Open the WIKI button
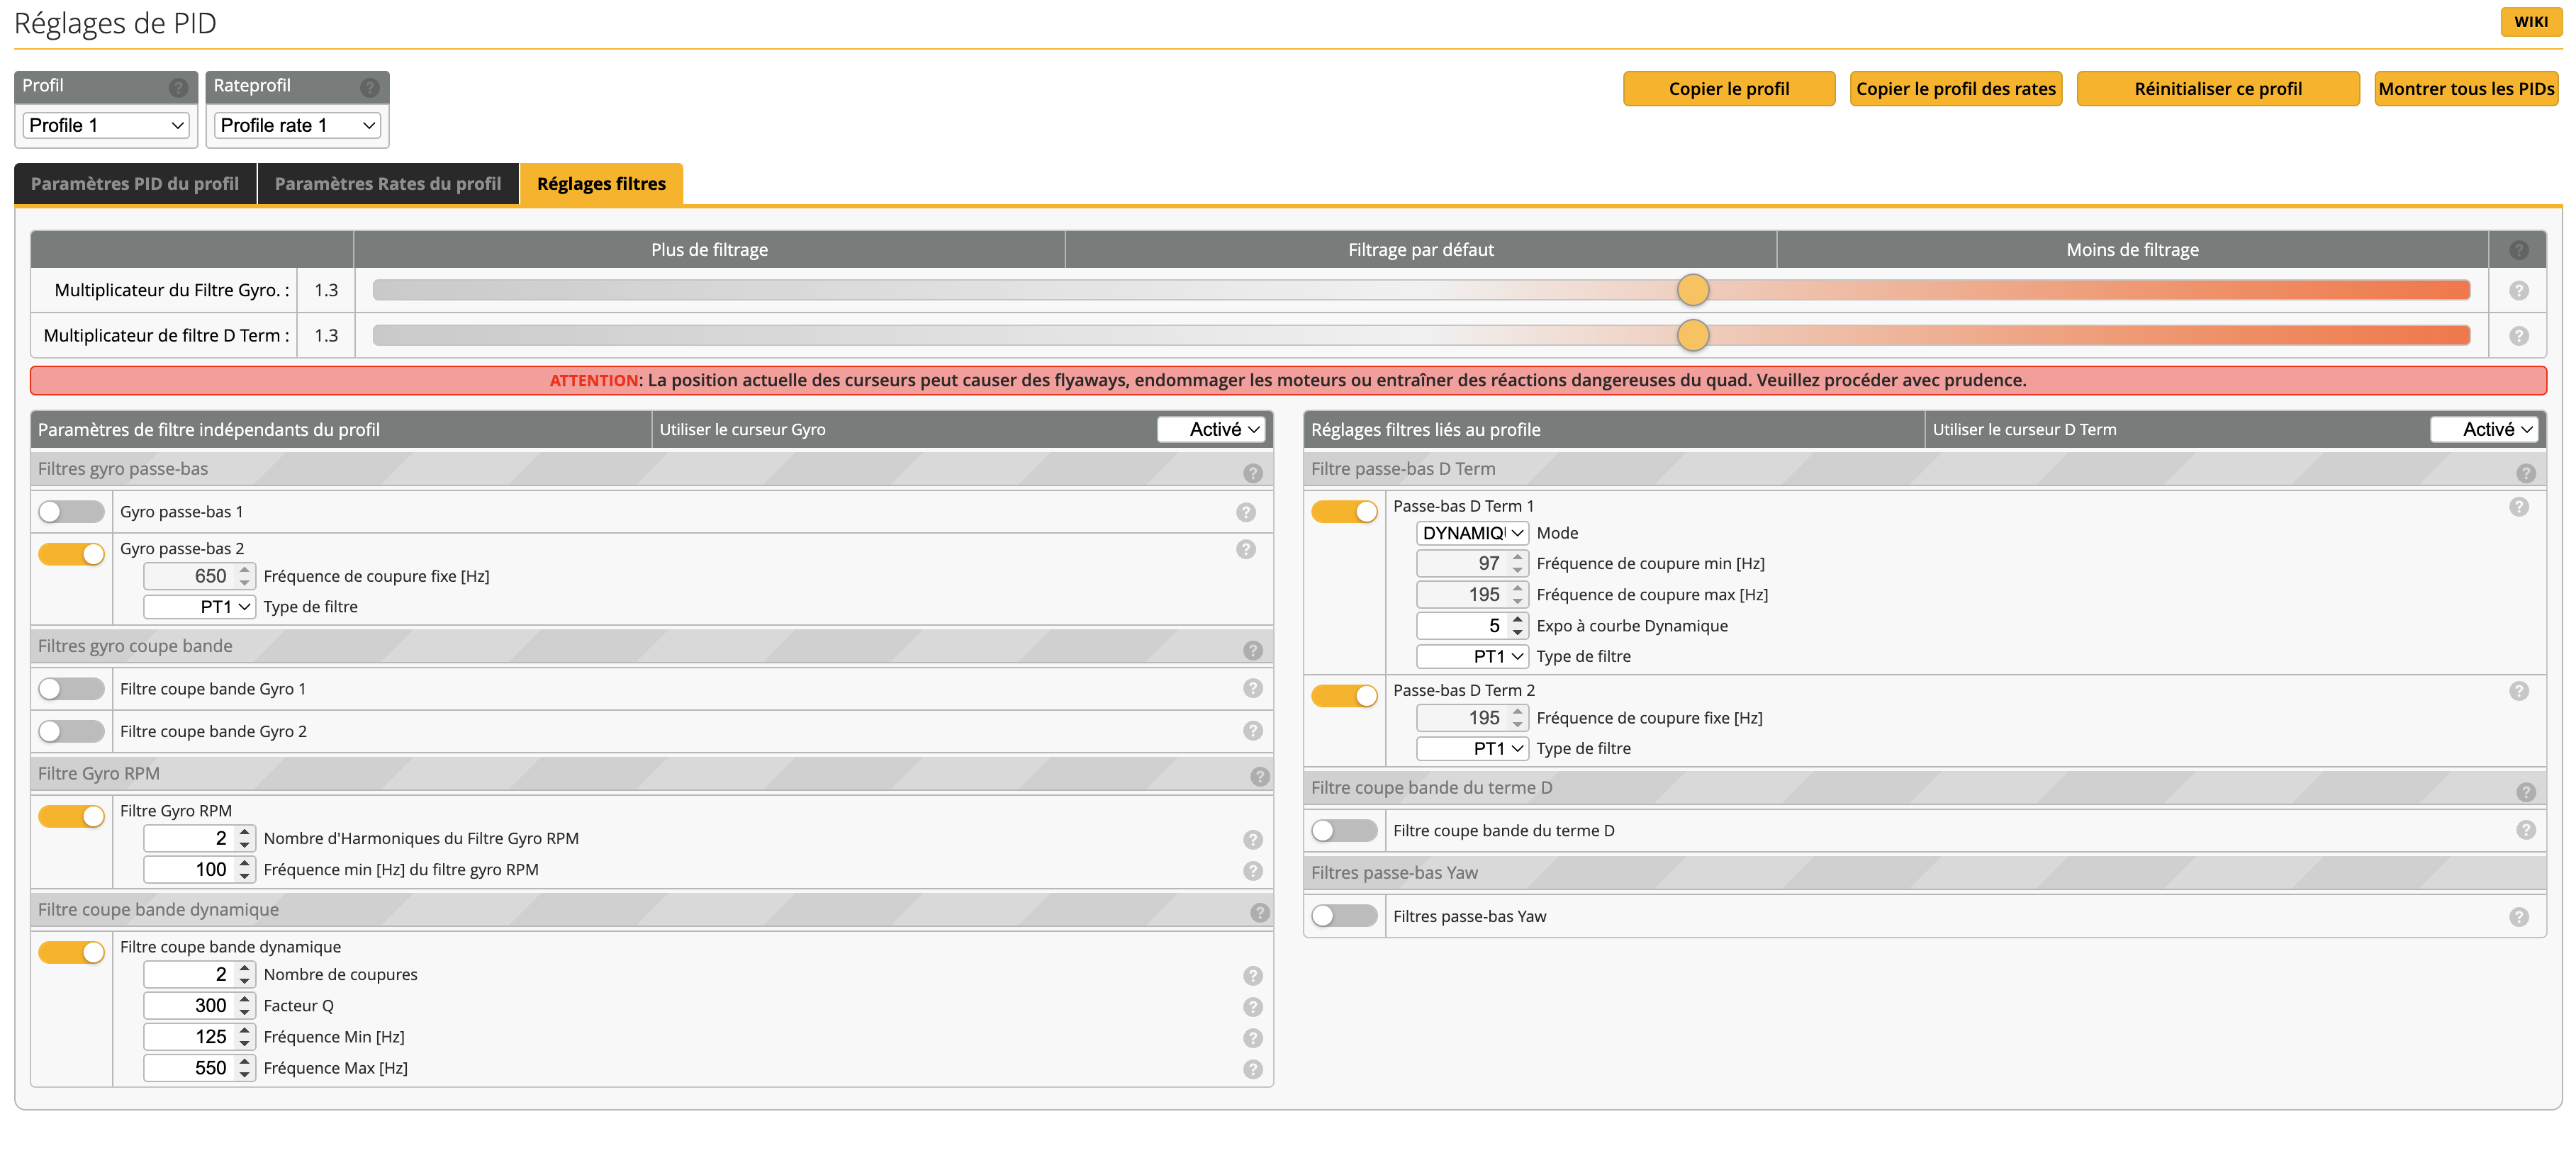The height and width of the screenshot is (1175, 2576). coord(2530,21)
